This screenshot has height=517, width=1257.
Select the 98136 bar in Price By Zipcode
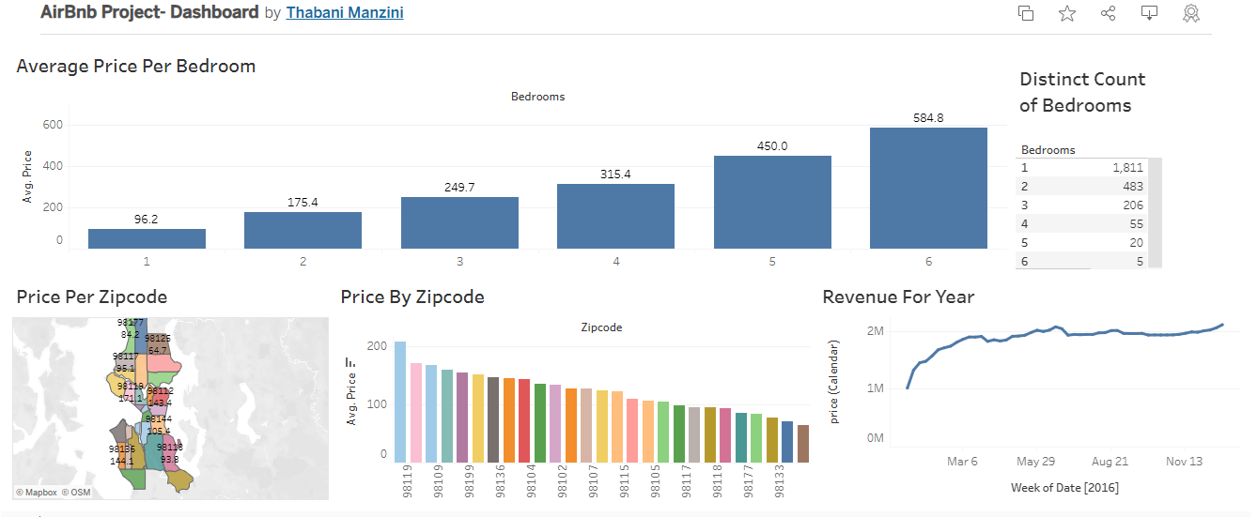[508, 420]
